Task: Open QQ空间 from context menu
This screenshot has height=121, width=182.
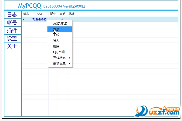Action: (x=60, y=52)
